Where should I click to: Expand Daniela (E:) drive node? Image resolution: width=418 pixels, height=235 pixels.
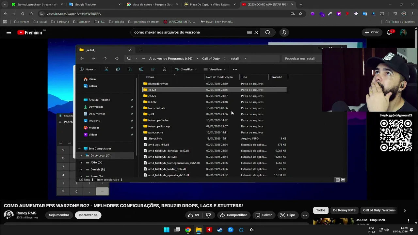coord(81,169)
